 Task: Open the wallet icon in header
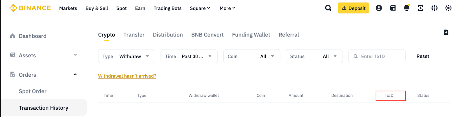tap(393, 8)
